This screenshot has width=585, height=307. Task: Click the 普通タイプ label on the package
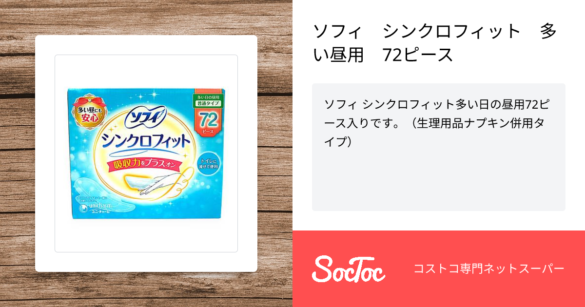click(x=208, y=104)
